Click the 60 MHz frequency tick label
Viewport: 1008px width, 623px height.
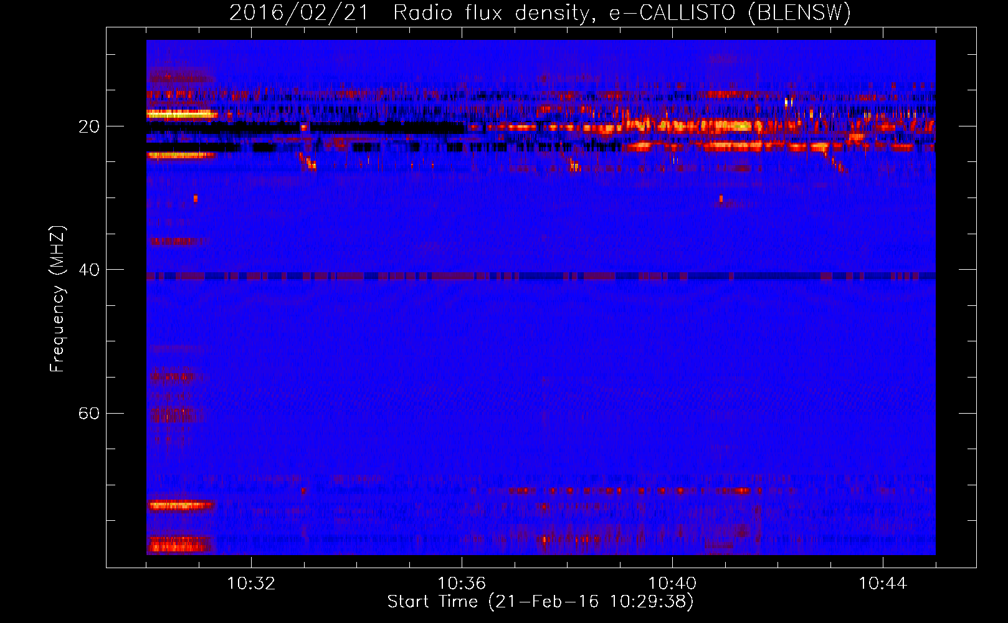(x=88, y=414)
